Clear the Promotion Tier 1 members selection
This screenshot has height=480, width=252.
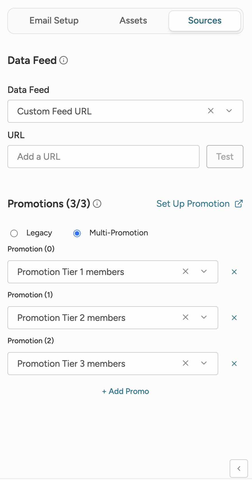186,272
